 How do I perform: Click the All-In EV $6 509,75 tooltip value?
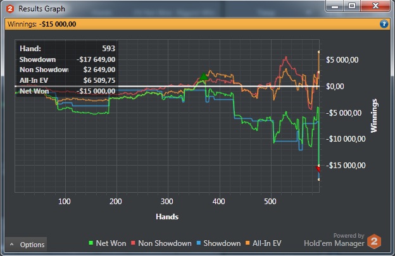pos(99,80)
